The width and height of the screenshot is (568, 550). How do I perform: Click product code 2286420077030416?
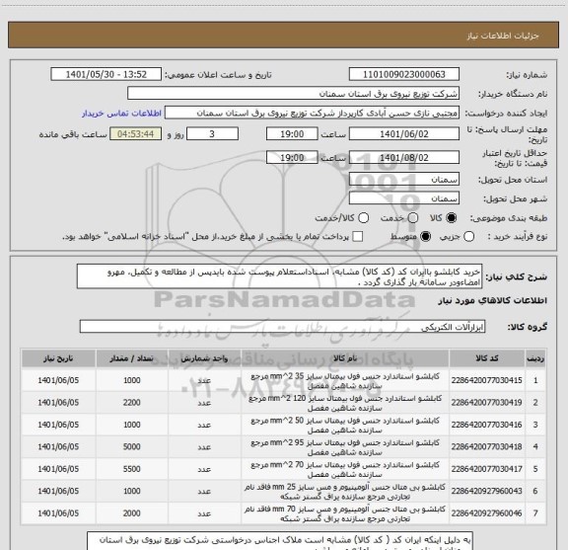pos(486,425)
